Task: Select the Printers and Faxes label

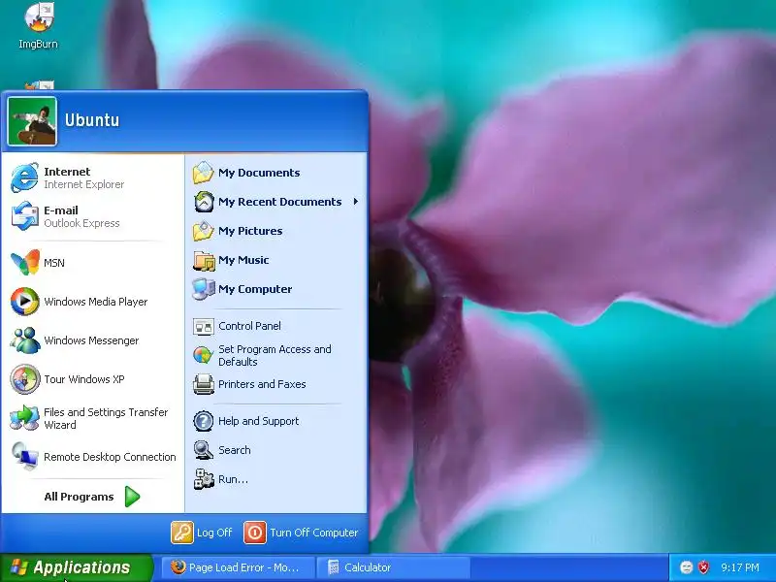Action: coord(262,384)
